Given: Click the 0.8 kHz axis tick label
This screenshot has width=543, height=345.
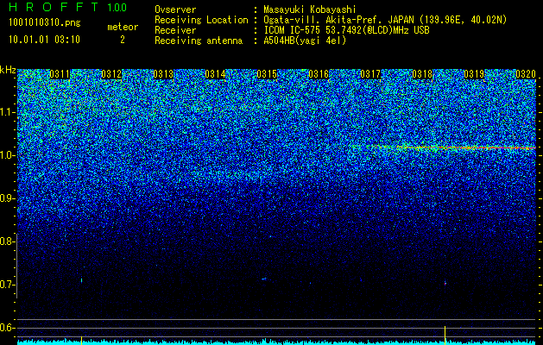Looking at the screenshot, I should [7, 241].
